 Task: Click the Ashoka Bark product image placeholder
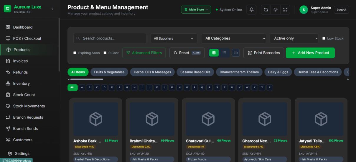point(95,119)
